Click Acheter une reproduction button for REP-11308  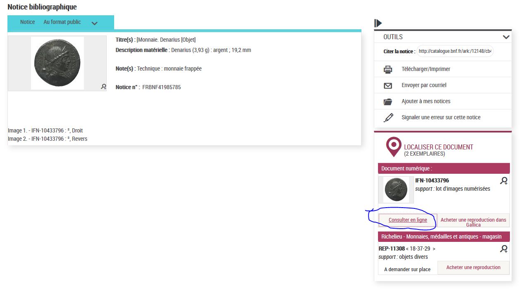473,267
